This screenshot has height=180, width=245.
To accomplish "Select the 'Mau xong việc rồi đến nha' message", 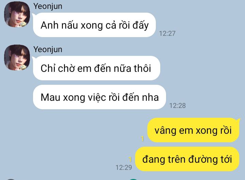I will [x=99, y=97].
